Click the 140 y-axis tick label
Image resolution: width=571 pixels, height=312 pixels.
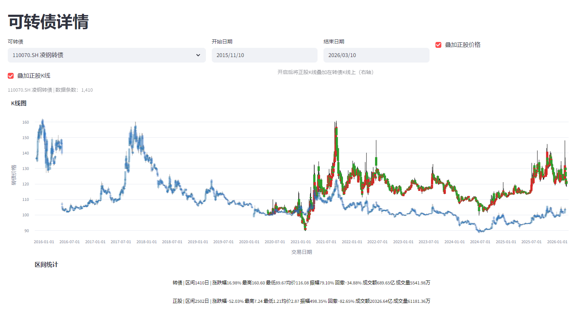coord(25,153)
